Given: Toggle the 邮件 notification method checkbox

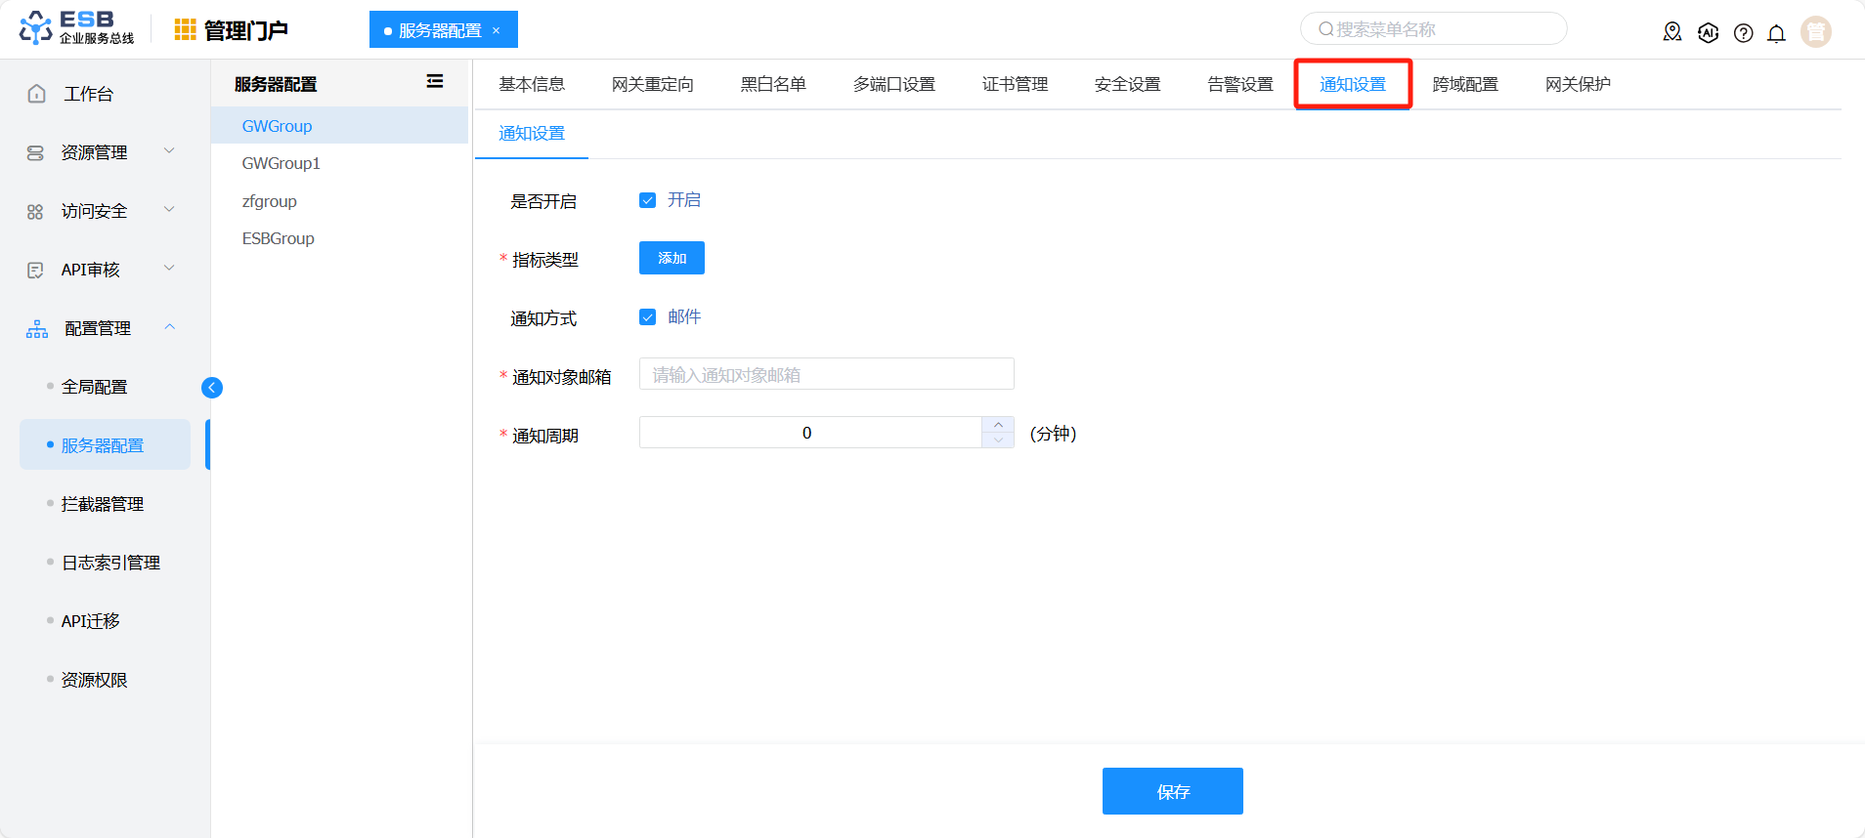Looking at the screenshot, I should (x=647, y=317).
